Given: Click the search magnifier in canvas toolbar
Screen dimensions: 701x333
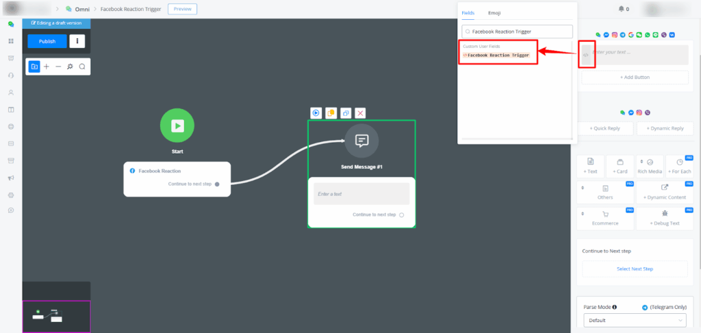Looking at the screenshot, I should pos(82,66).
